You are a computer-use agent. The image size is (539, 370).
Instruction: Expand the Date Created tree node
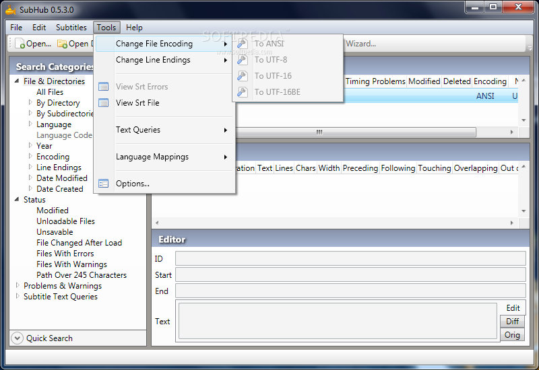click(x=30, y=188)
